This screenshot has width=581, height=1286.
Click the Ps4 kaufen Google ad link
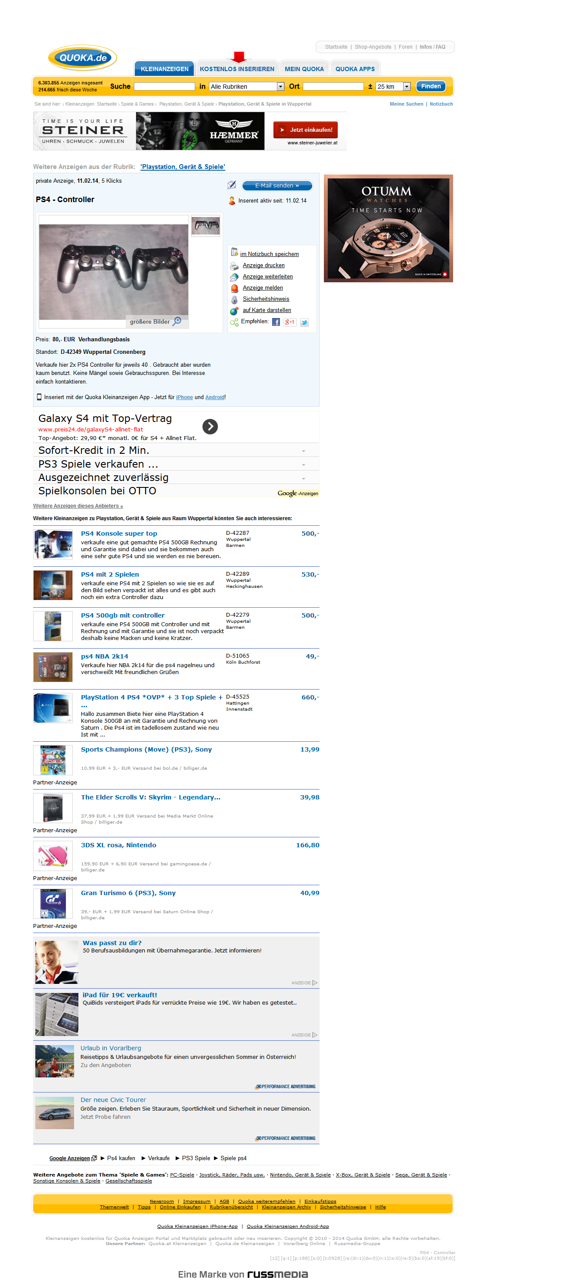[121, 1158]
